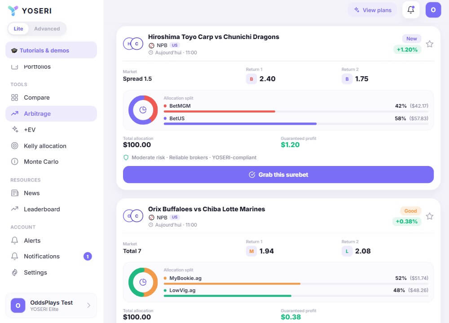Click the sparkle icon in View plans

(357, 10)
